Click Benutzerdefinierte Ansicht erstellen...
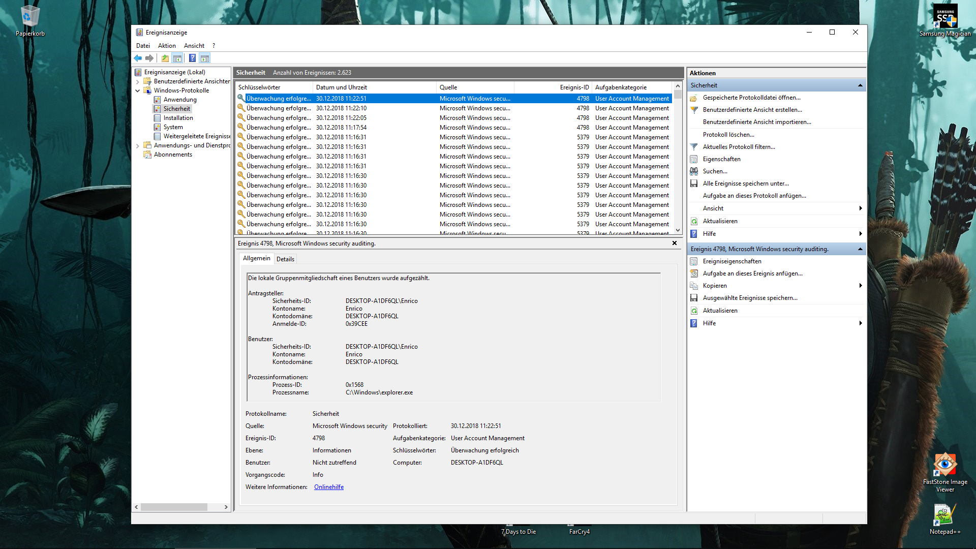 [x=752, y=110]
